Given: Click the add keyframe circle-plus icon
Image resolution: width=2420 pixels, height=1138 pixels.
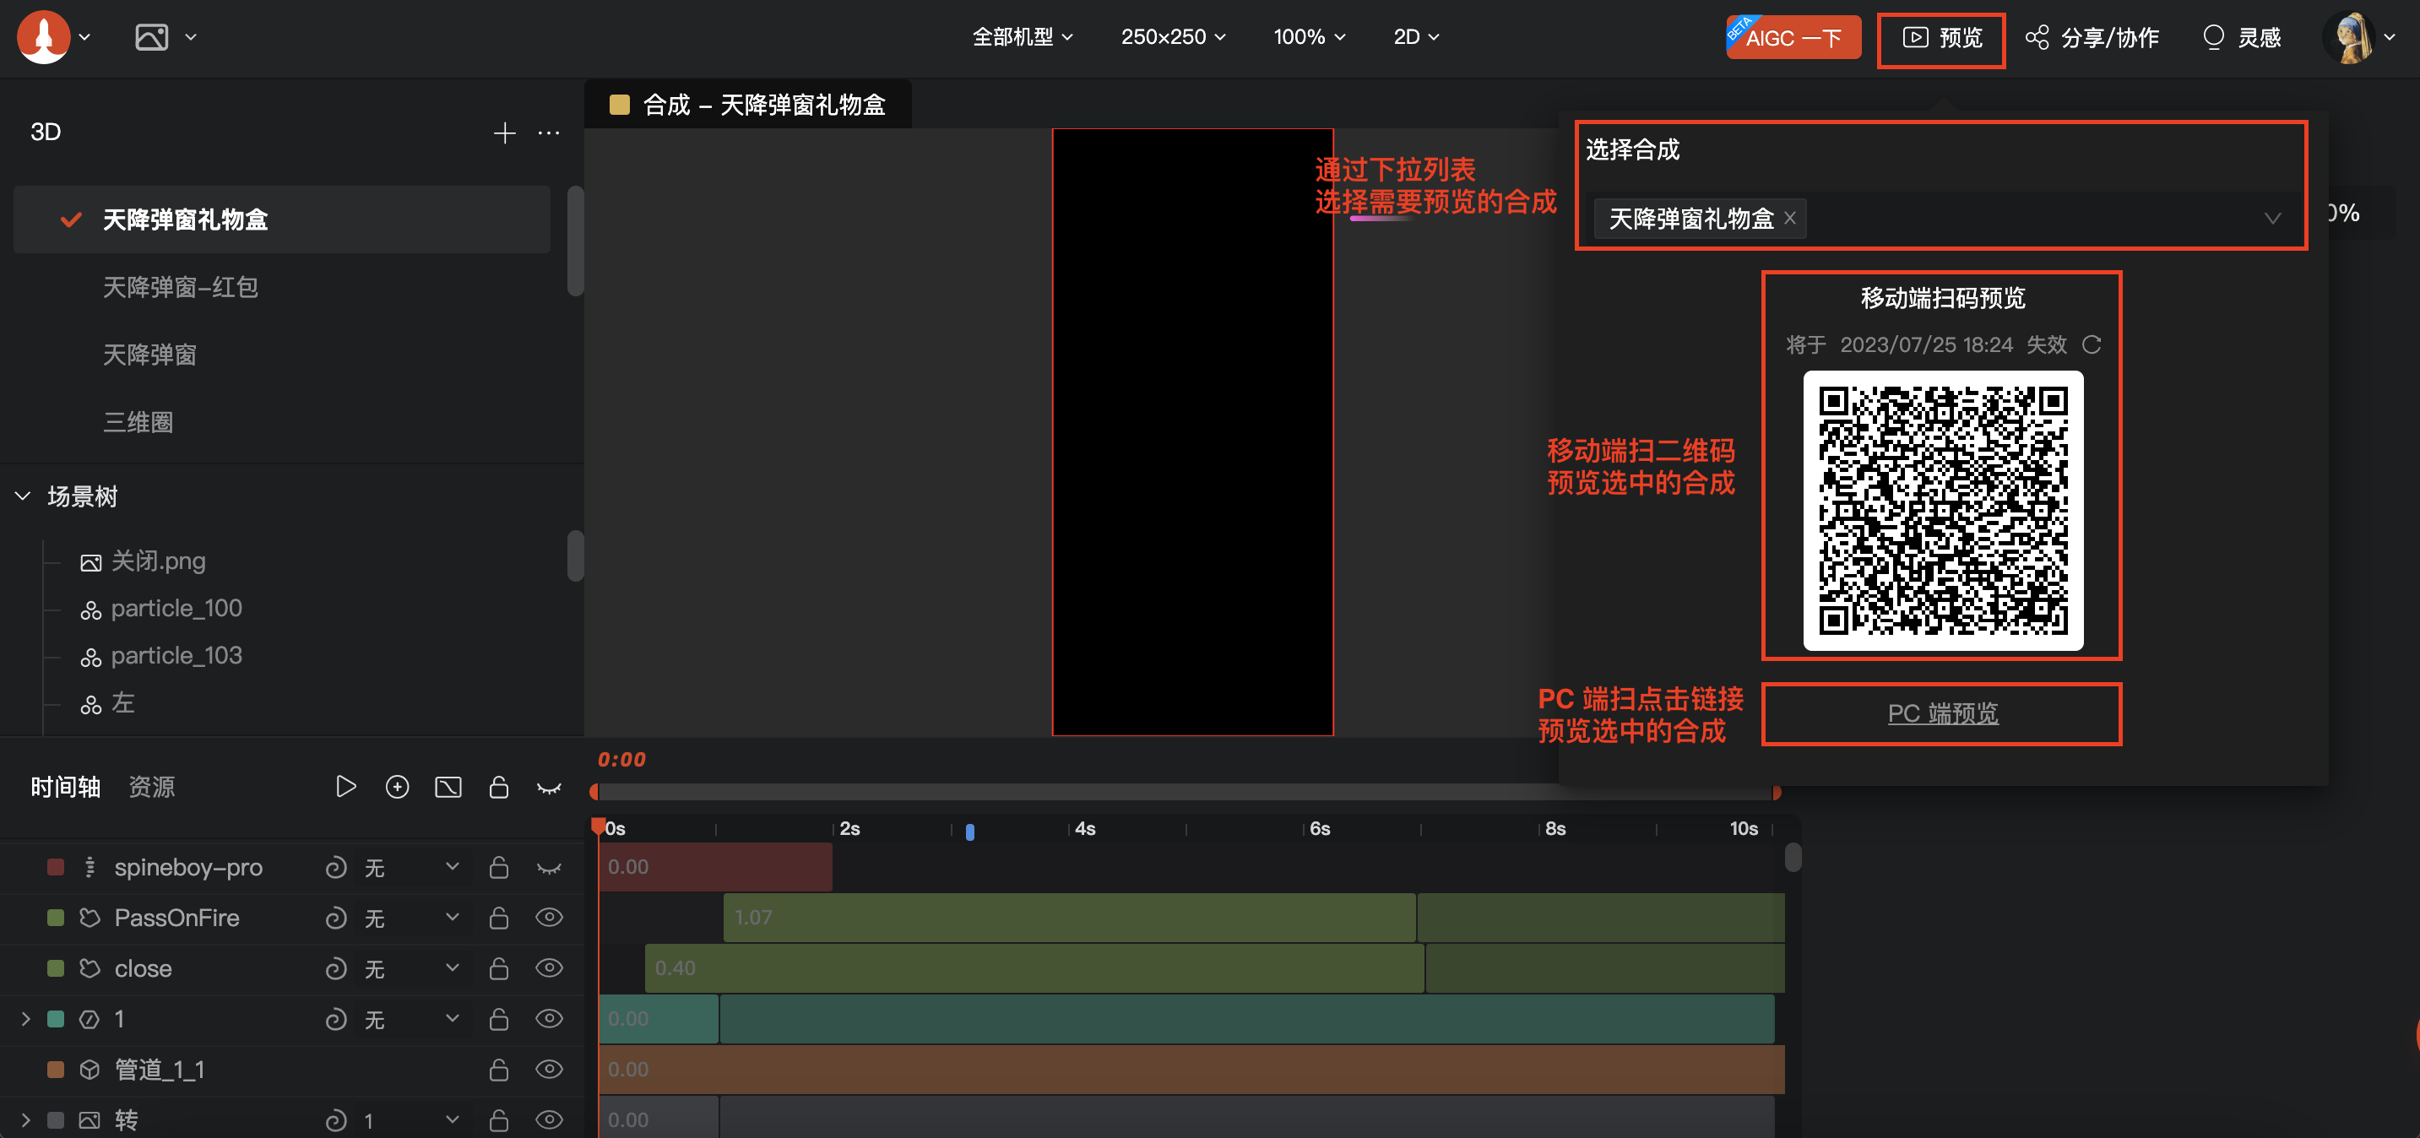Looking at the screenshot, I should [398, 786].
